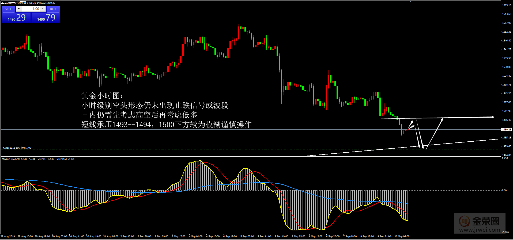Collapse one-click trading panel triangle next to GOLD,H1
The height and width of the screenshot is (240, 513).
click(x=2, y=3)
